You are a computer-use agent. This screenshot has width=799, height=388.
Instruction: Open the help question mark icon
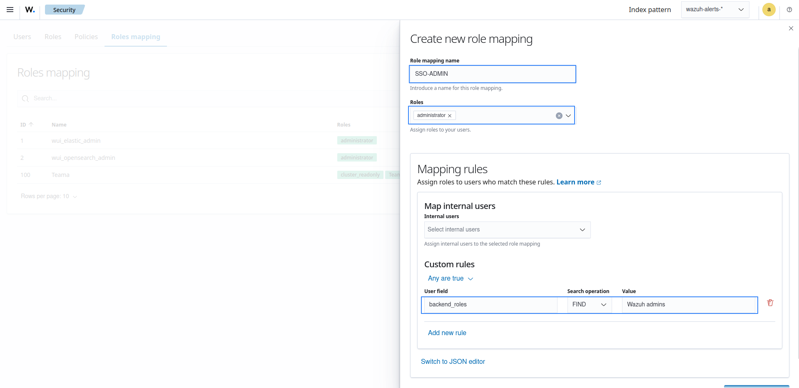(789, 10)
